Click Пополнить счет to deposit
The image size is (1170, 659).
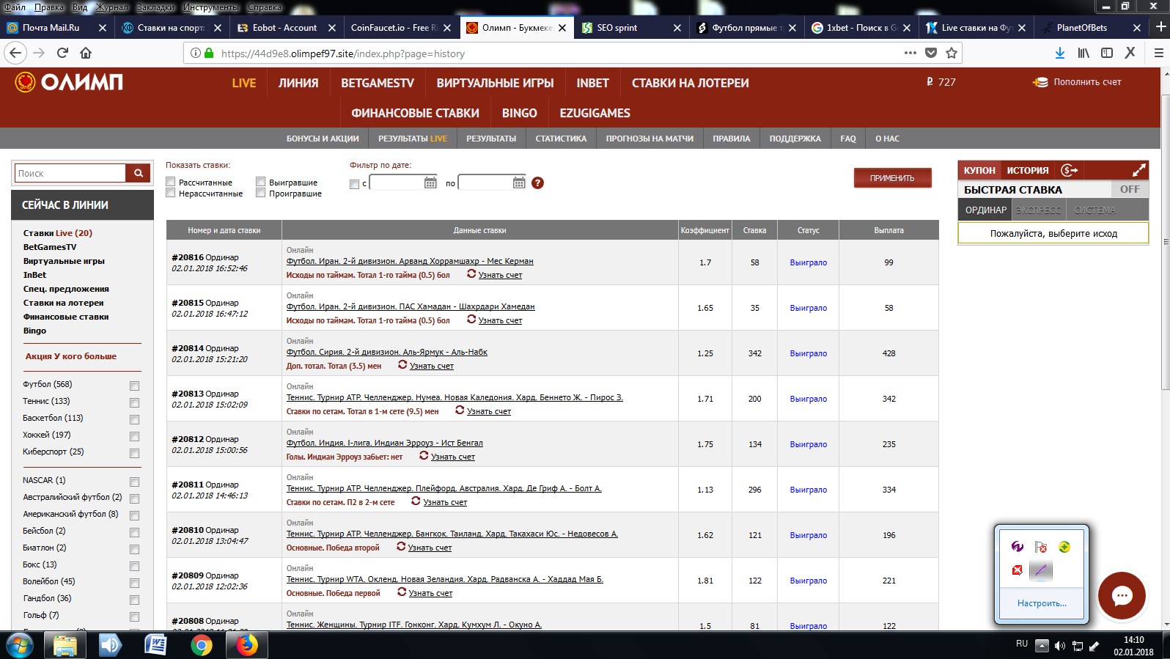[1077, 82]
